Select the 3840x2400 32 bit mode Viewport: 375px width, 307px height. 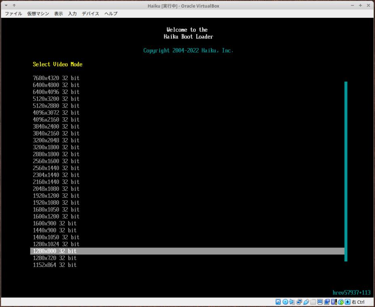tap(56, 127)
